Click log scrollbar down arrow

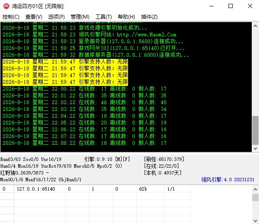pyautogui.click(x=255, y=149)
